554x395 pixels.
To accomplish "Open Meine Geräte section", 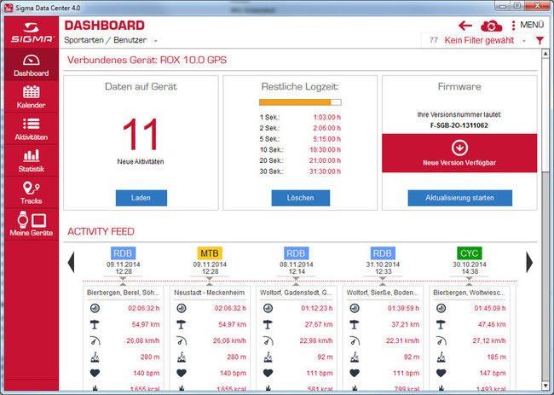I will point(31,224).
